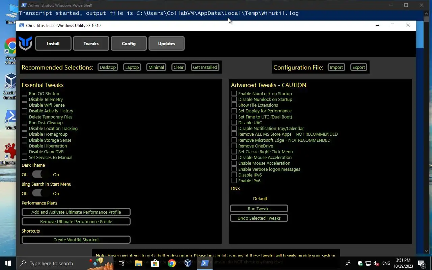Check Enable Verbose logon messages
Viewport: 432px width, 270px height.
click(234, 169)
